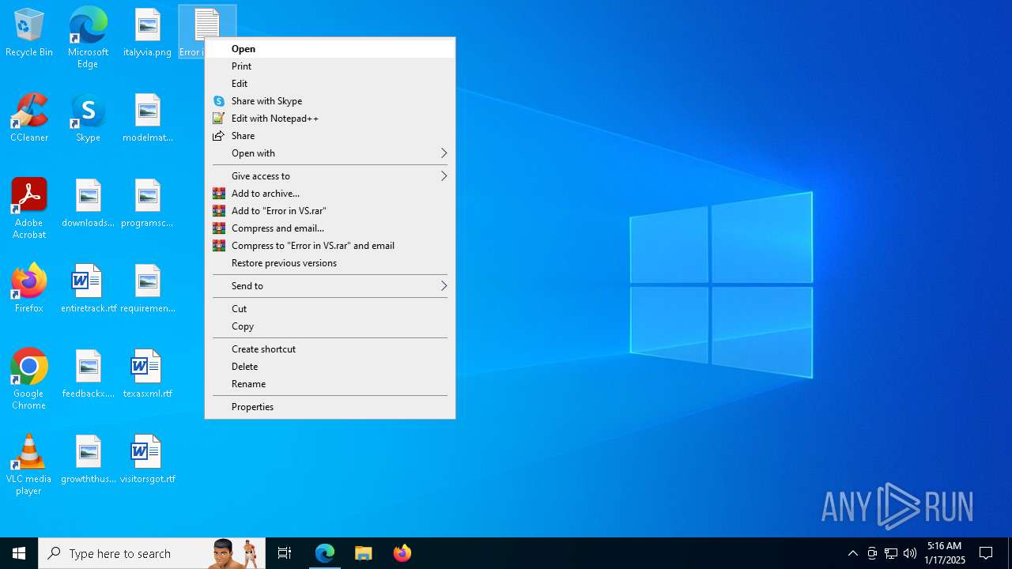Open the volume control in tray
Screen dimensions: 1012x569
click(910, 553)
